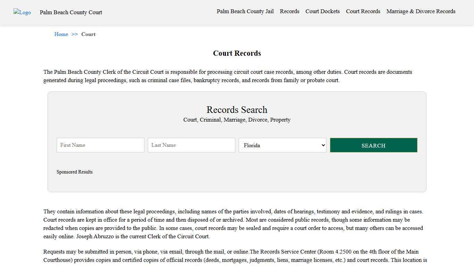Click the Sponsored Results label

(x=75, y=172)
